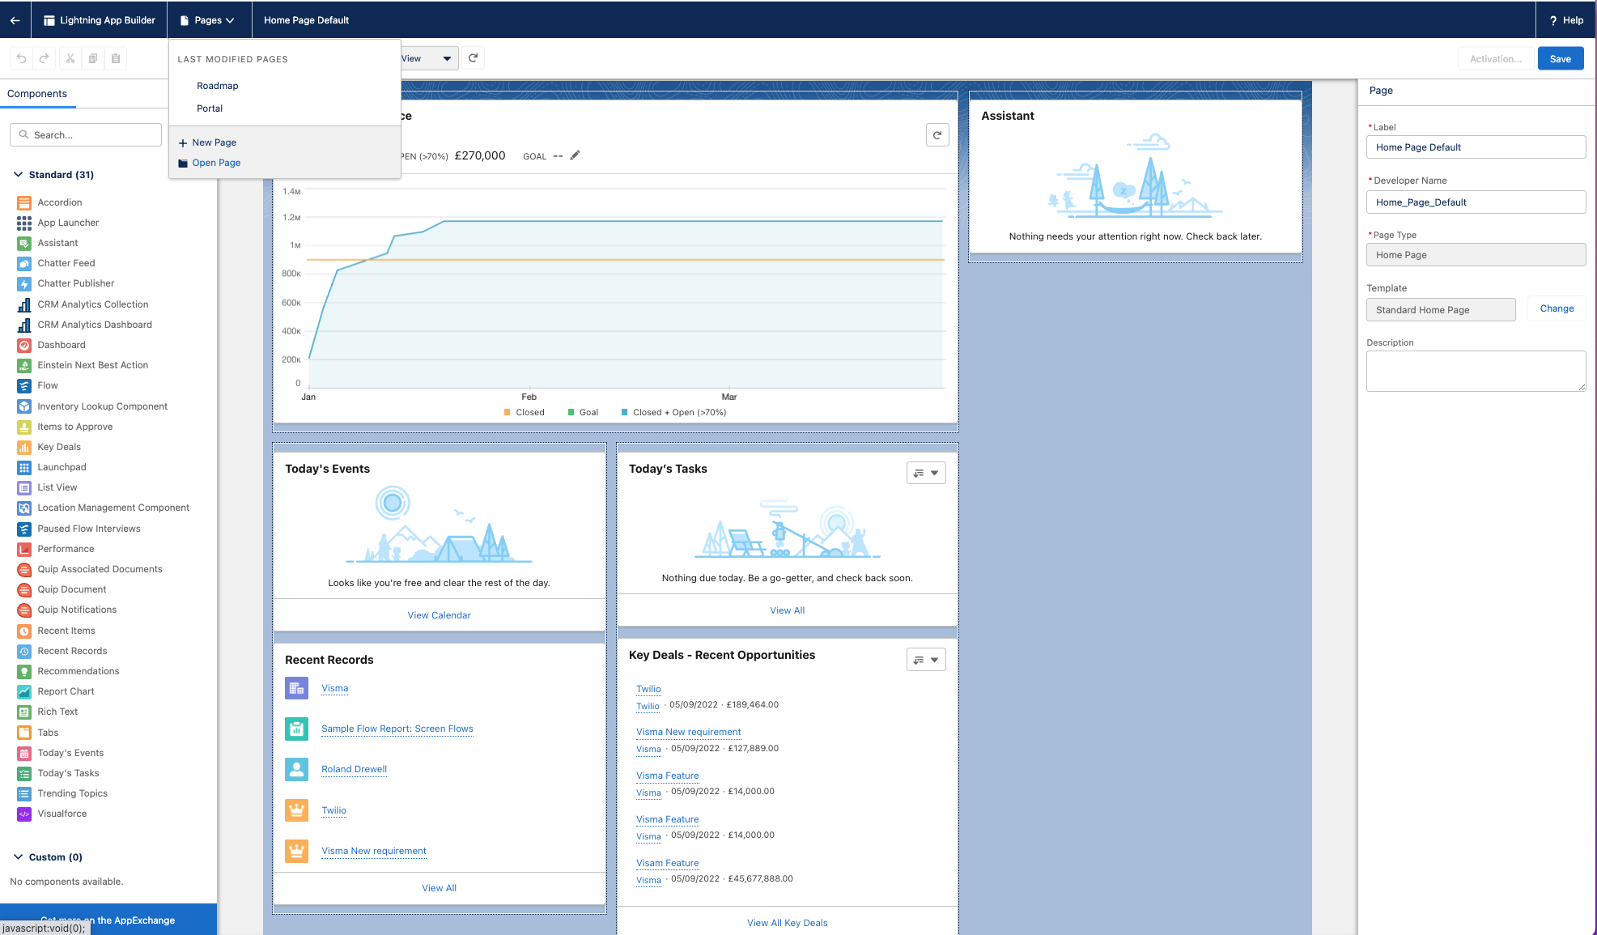Collapse the Standard (31) components section
The width and height of the screenshot is (1597, 935).
[x=19, y=175]
